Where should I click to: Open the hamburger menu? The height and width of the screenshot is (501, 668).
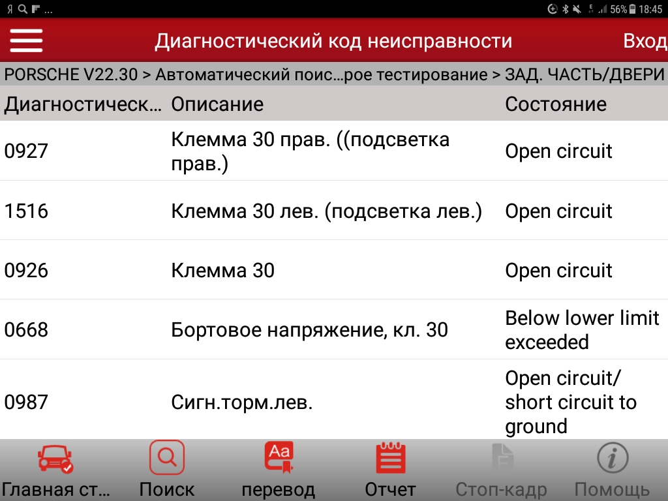[26, 40]
